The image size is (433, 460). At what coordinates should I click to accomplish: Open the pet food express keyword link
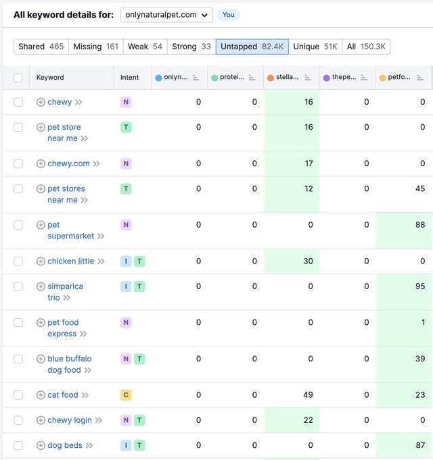pyautogui.click(x=63, y=328)
